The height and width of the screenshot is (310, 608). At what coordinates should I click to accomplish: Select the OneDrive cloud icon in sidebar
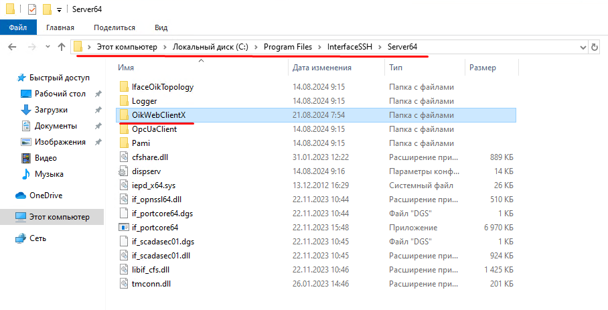(x=20, y=196)
